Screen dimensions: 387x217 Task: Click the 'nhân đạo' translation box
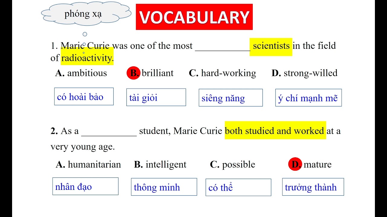85,186
